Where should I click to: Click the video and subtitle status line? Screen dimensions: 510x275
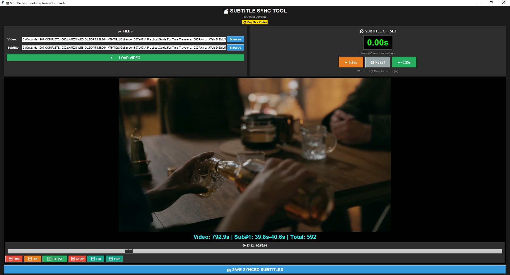[x=255, y=237]
